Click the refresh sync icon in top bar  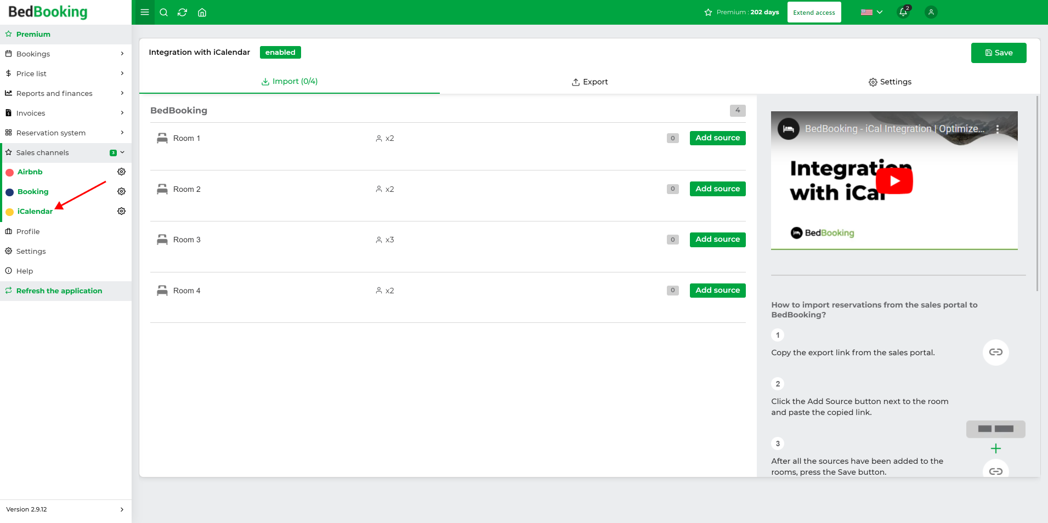(x=183, y=12)
